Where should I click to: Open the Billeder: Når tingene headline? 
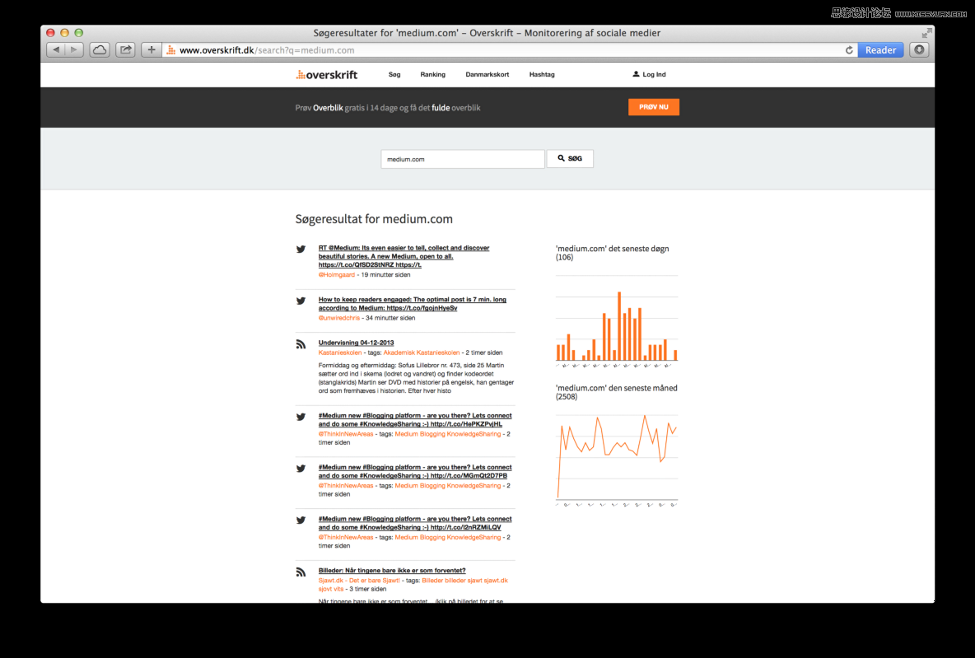(x=392, y=571)
